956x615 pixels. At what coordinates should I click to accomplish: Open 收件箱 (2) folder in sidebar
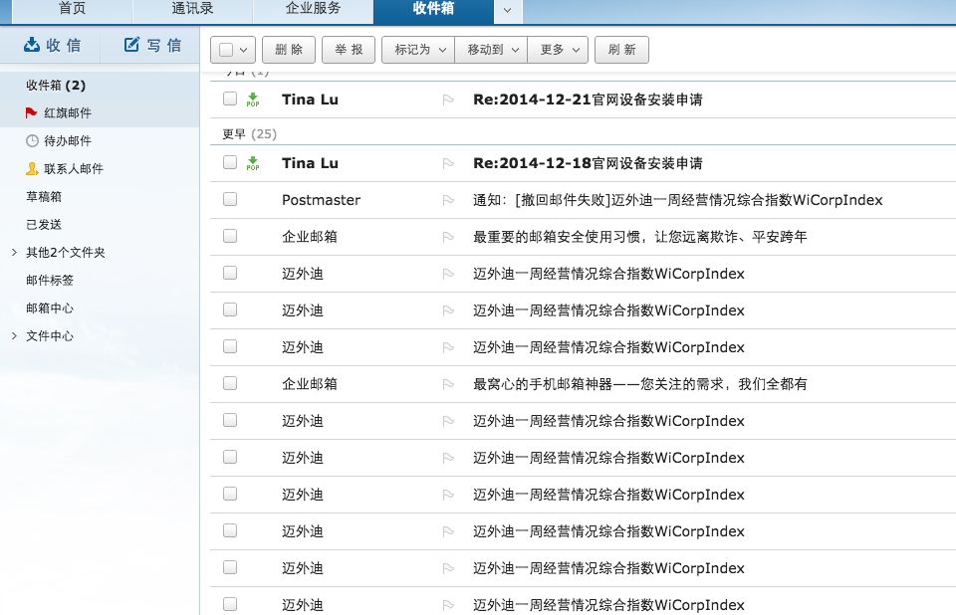point(56,86)
